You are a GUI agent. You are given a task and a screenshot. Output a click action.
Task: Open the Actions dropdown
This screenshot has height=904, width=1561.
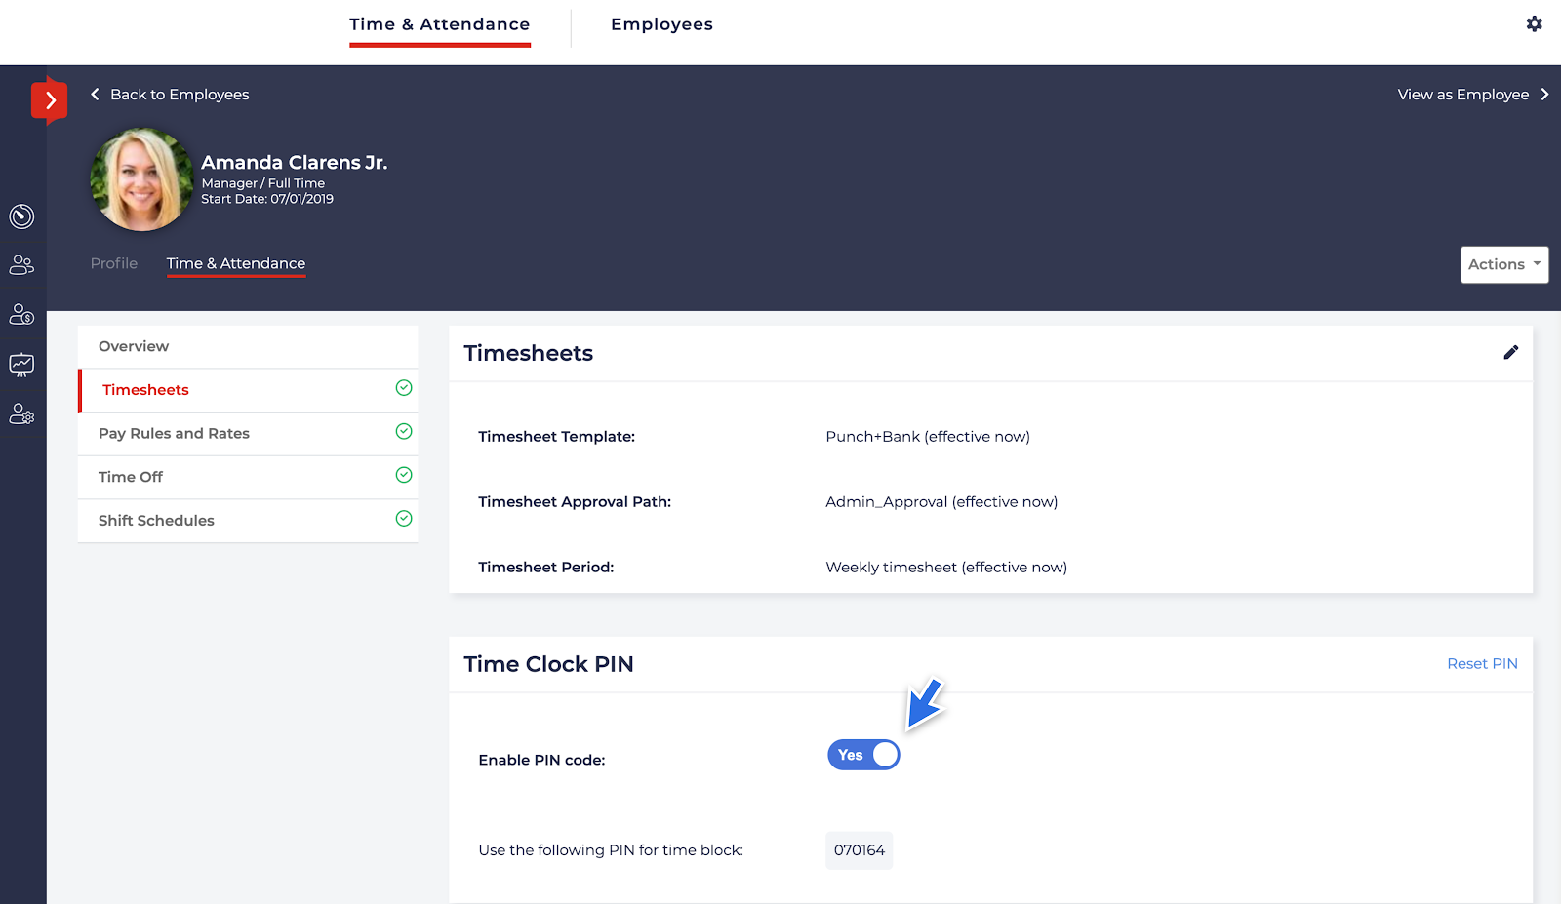pos(1503,264)
